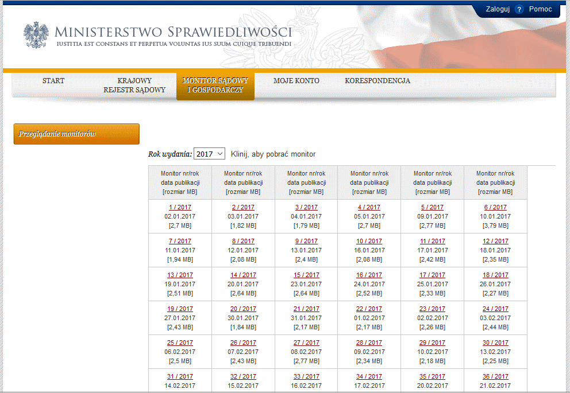Click the size text [3,79 MB]

[x=495, y=225]
